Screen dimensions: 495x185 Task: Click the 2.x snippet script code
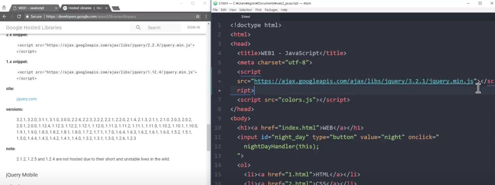(106, 48)
